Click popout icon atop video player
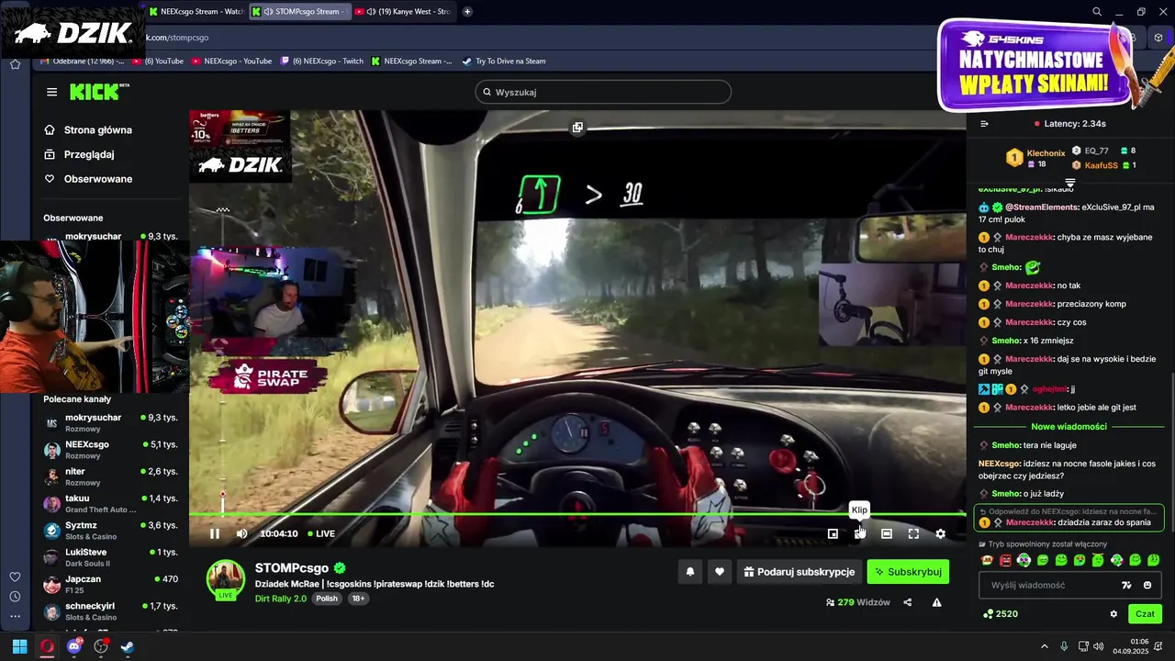1175x661 pixels. tap(577, 128)
